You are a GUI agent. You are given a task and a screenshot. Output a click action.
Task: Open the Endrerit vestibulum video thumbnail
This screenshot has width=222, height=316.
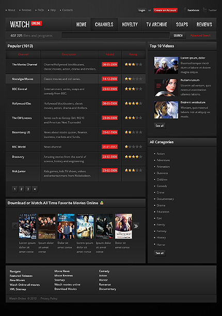point(166,110)
